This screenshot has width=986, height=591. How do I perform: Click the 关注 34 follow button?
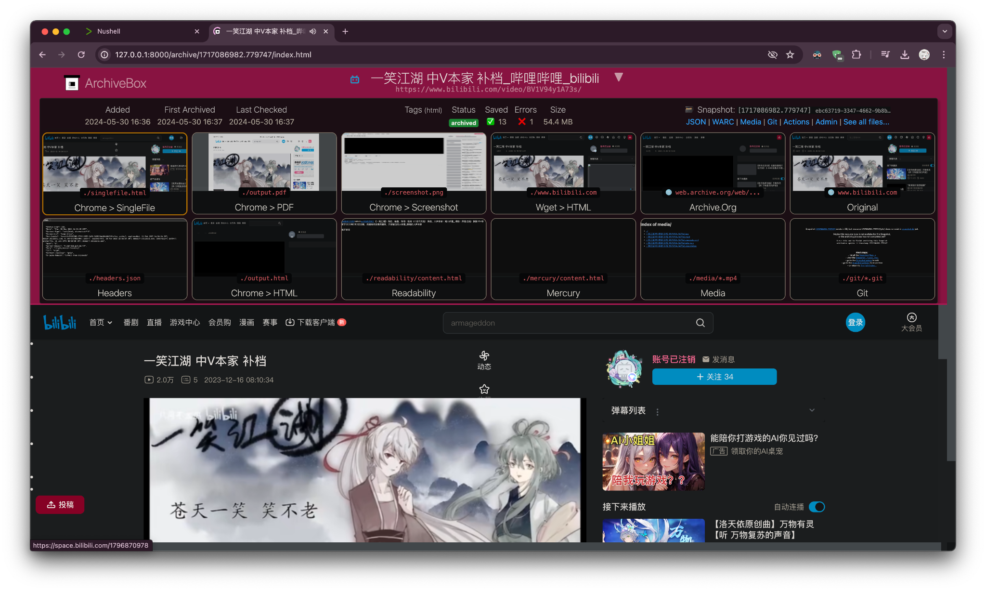[x=714, y=377]
